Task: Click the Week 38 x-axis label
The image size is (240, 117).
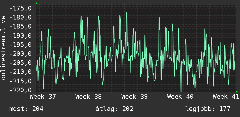Action: 89,97
